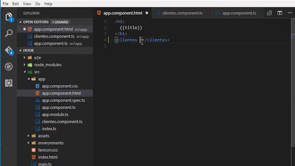Click the environments folder icon
This screenshot has width=295, height=166.
pos(34,143)
